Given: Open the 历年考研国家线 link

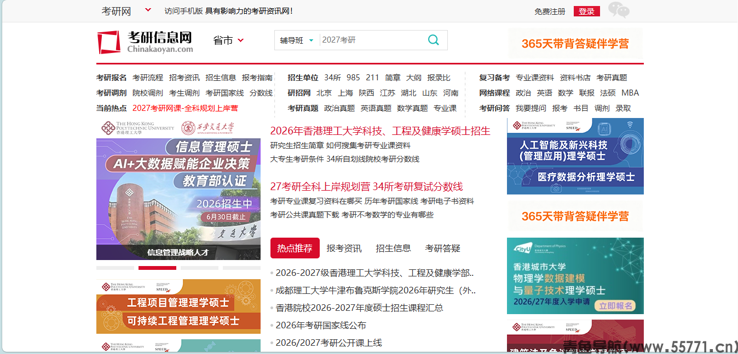Looking at the screenshot, I should pyautogui.click(x=391, y=201).
